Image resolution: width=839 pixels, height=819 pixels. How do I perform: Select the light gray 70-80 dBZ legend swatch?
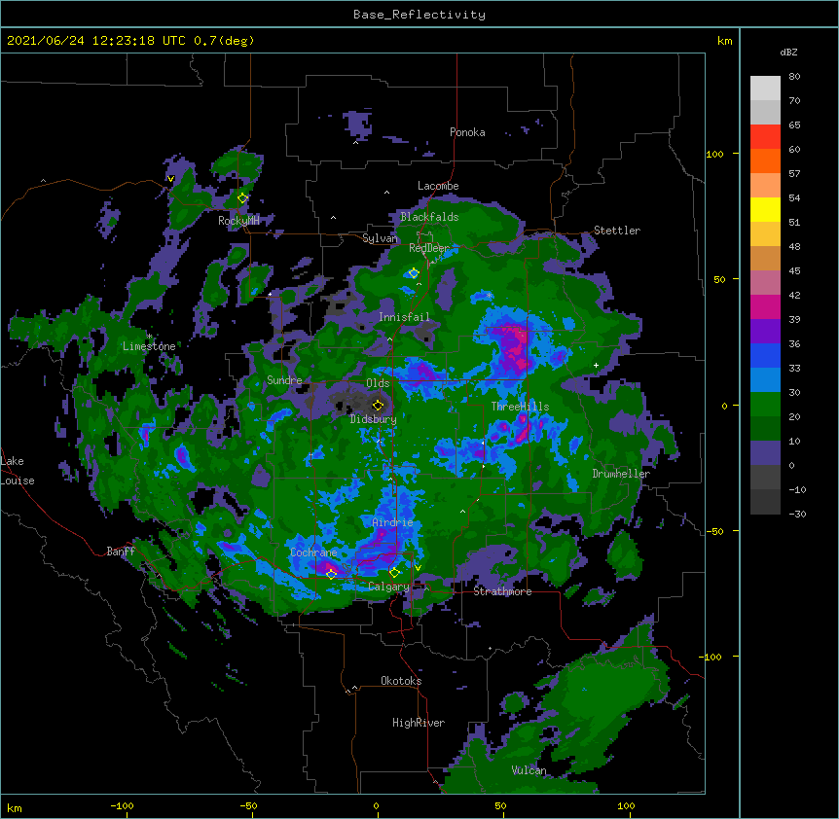tap(765, 89)
